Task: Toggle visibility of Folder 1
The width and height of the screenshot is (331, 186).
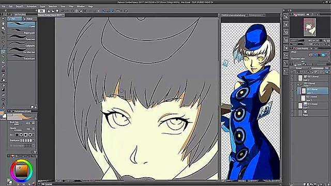Action: [292, 84]
